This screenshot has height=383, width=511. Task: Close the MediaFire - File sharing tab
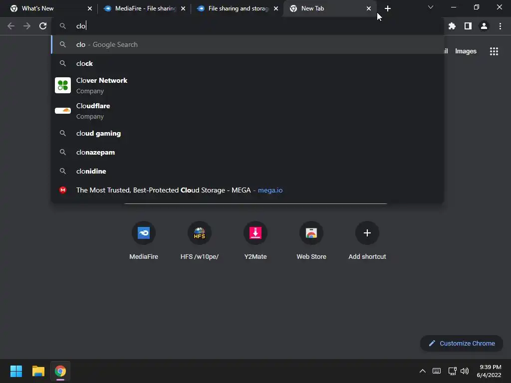(183, 8)
